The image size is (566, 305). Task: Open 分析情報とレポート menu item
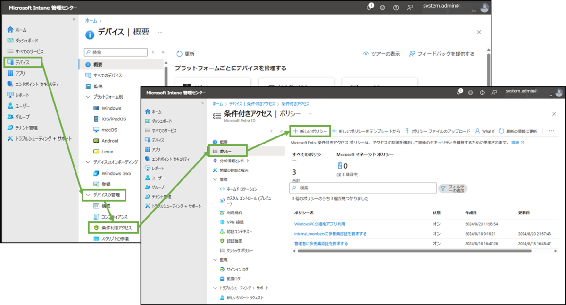231,161
